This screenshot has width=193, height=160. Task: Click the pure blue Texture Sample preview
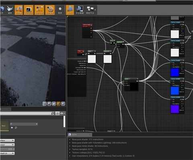click(x=175, y=72)
